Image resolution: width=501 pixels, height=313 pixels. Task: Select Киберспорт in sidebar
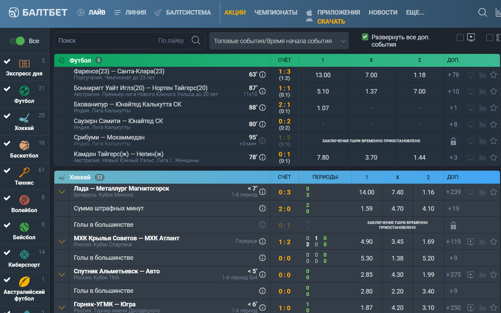[24, 258]
